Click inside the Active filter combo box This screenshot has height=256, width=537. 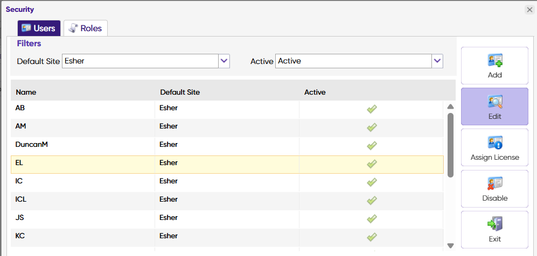(353, 61)
